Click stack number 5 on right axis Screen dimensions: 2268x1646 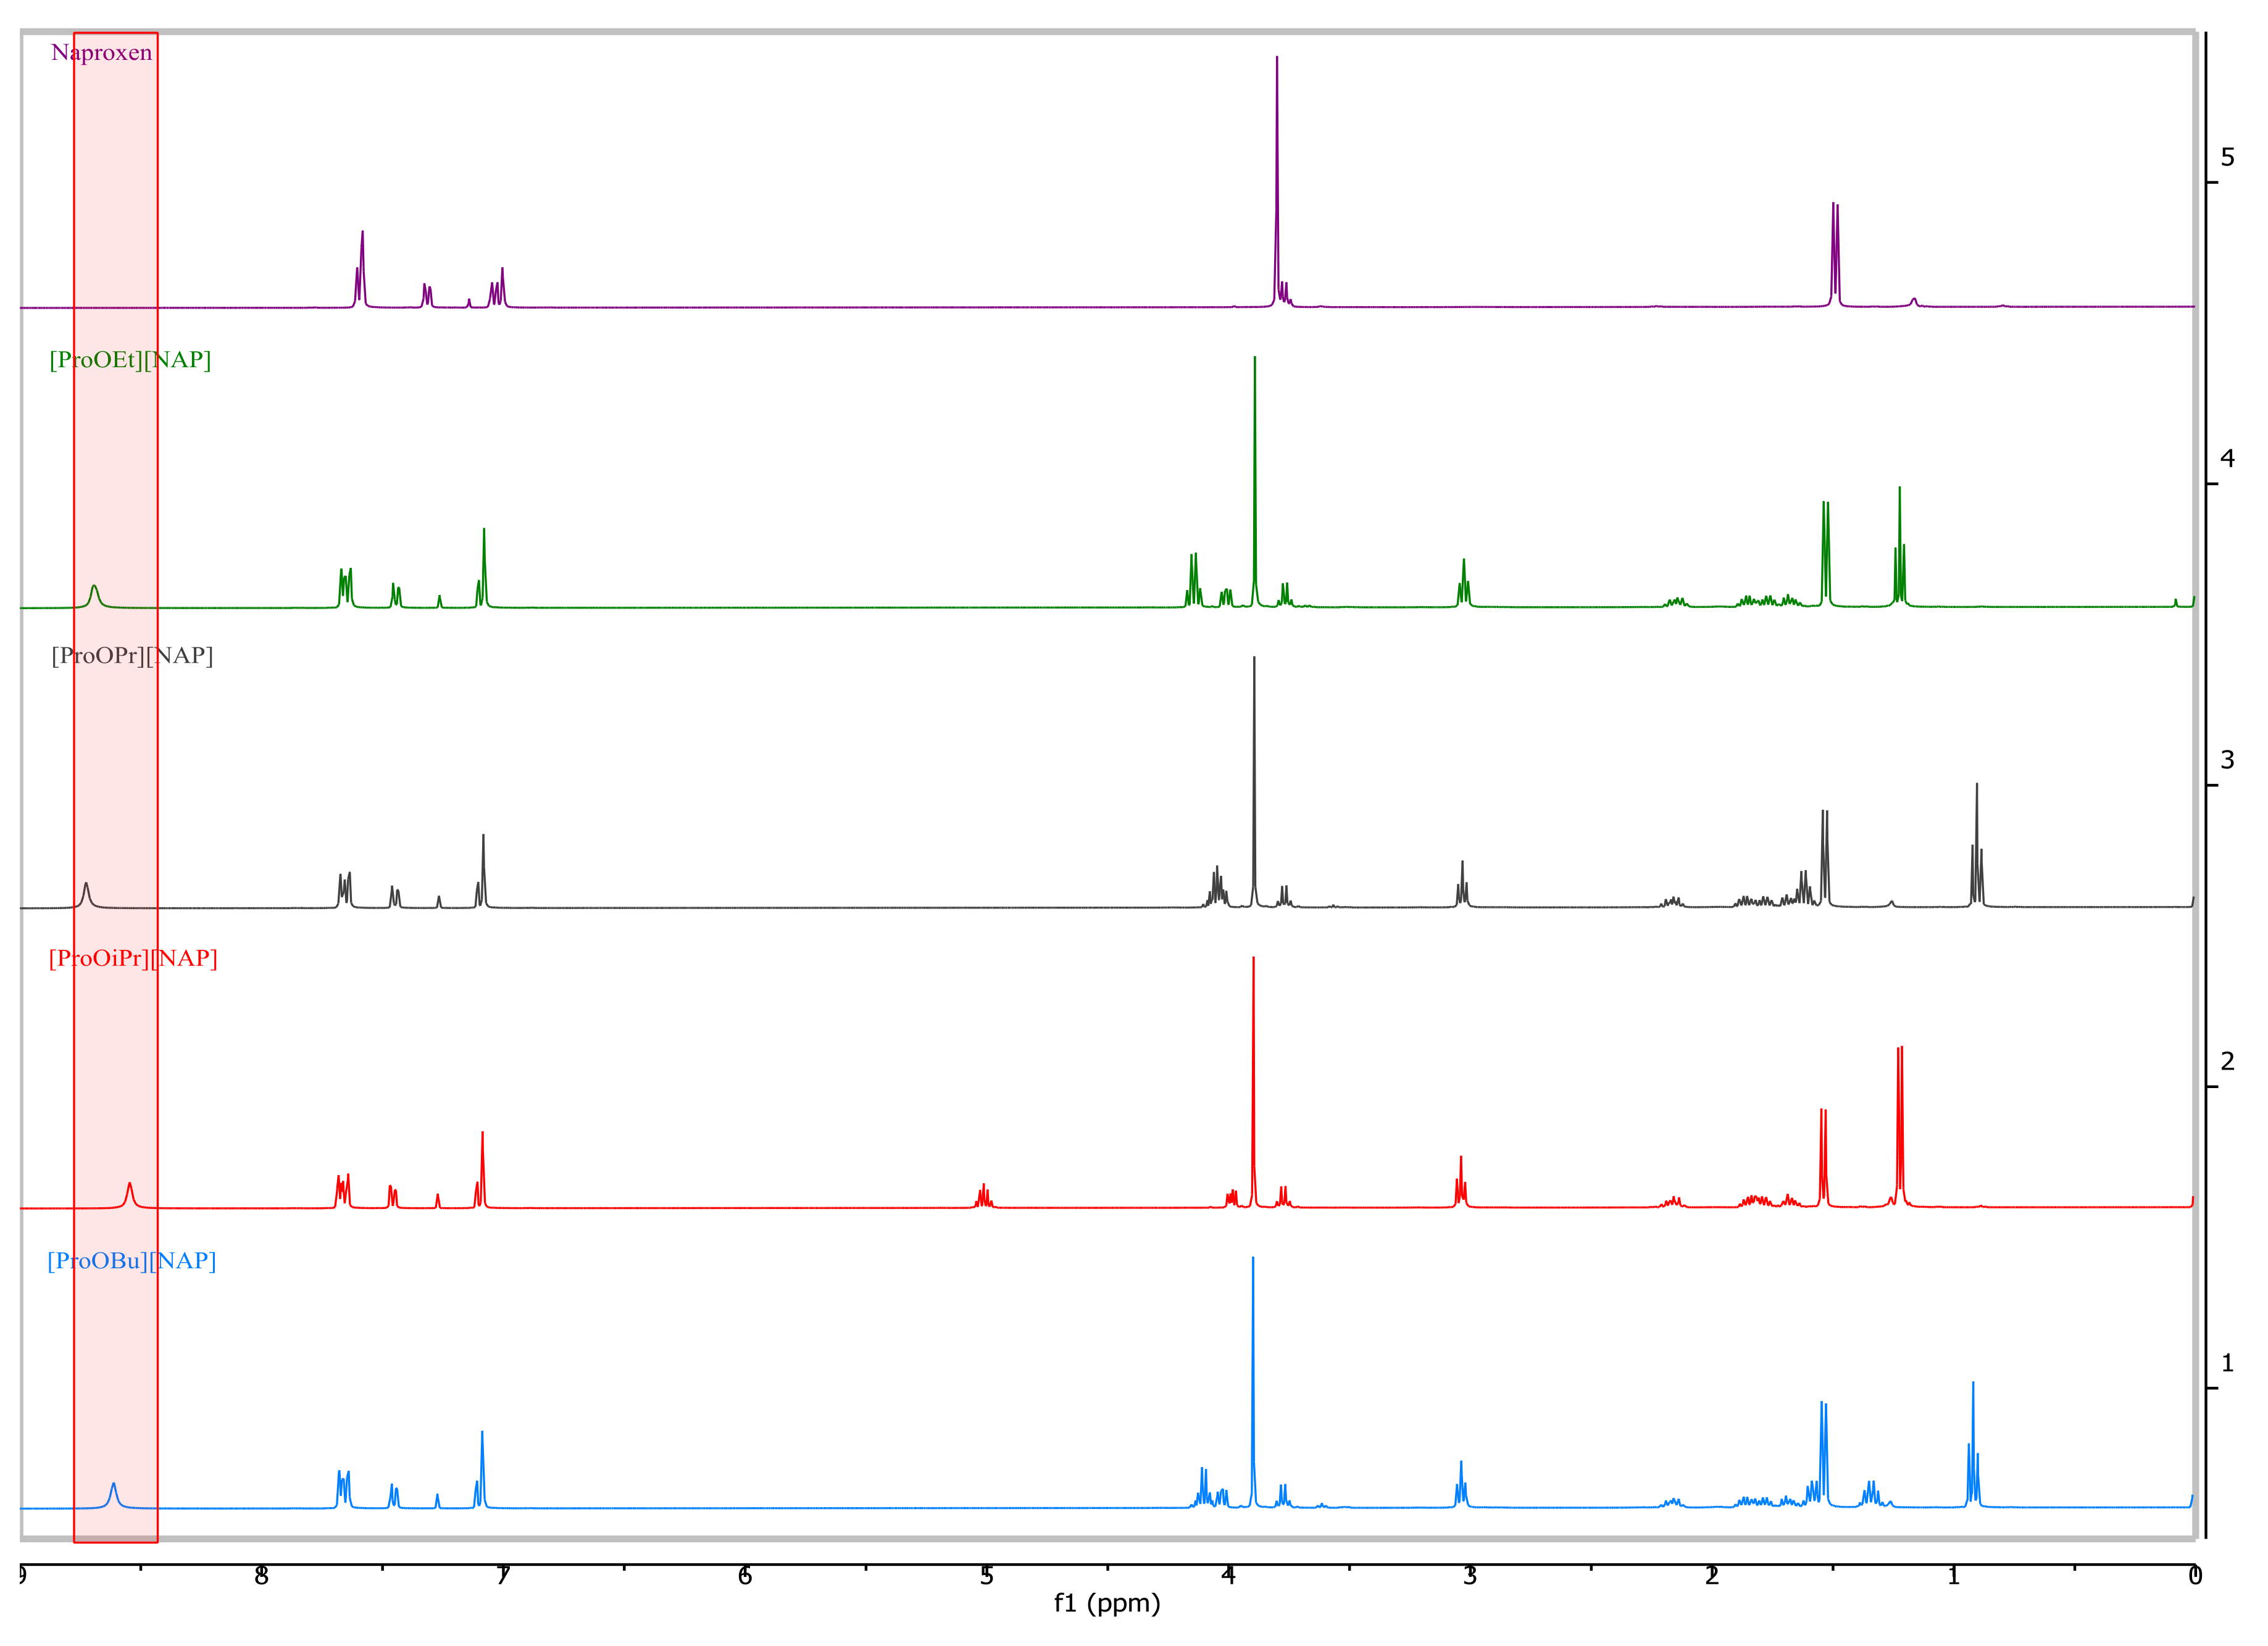[2227, 158]
